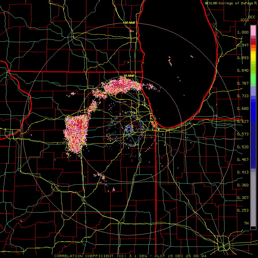Screen dimensions: 258x258
Task: Pick the orange color bar segment
Action: 253,50
